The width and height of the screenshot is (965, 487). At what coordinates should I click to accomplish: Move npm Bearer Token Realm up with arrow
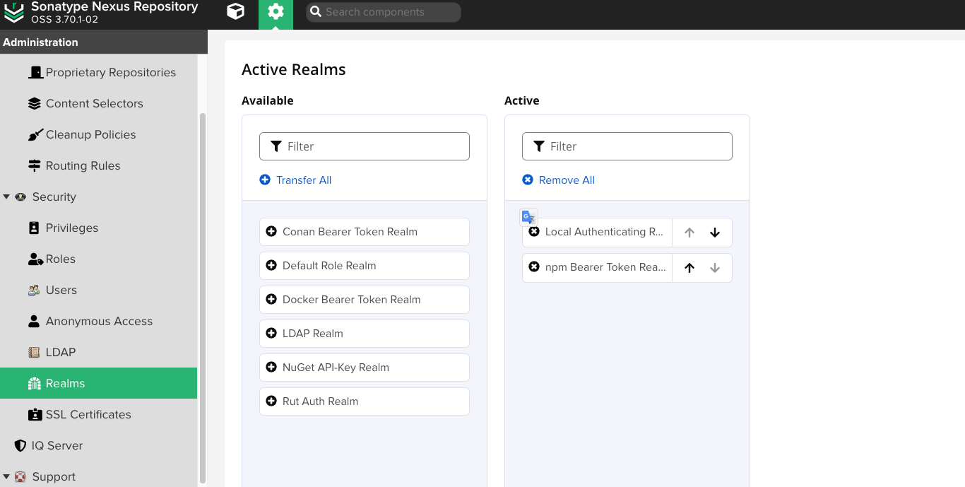point(689,268)
